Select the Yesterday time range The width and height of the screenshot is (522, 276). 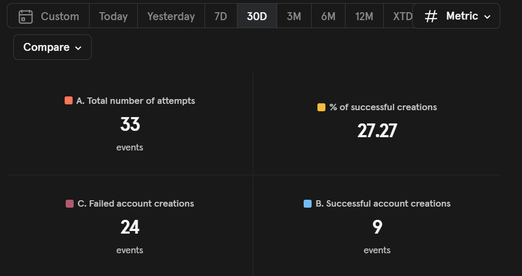click(x=171, y=16)
